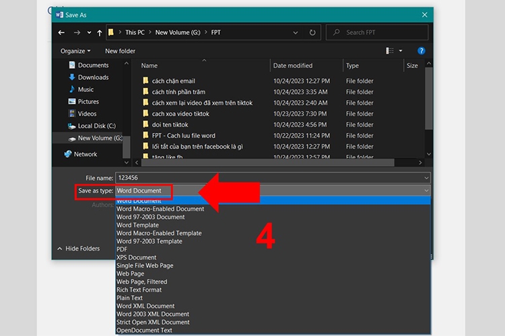Select Documents in the sidebar

(x=89, y=65)
